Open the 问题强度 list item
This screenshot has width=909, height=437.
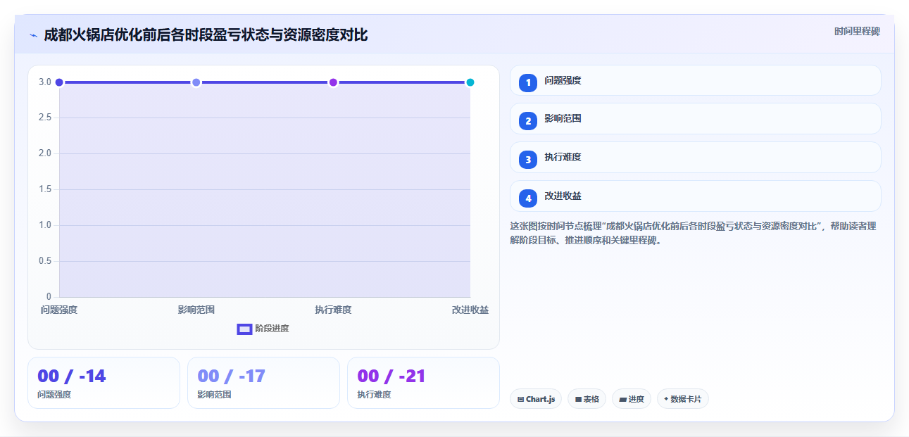click(x=695, y=80)
